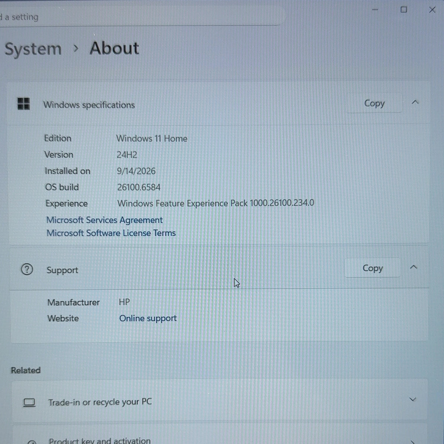Select Windows Feature Experience Pack value text
This screenshot has width=444, height=444.
[x=216, y=203]
